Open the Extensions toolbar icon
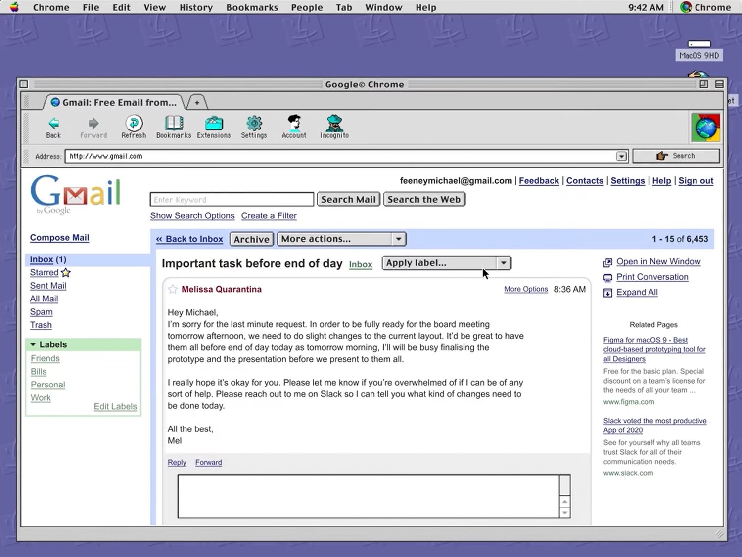Image resolution: width=742 pixels, height=557 pixels. coord(214,123)
